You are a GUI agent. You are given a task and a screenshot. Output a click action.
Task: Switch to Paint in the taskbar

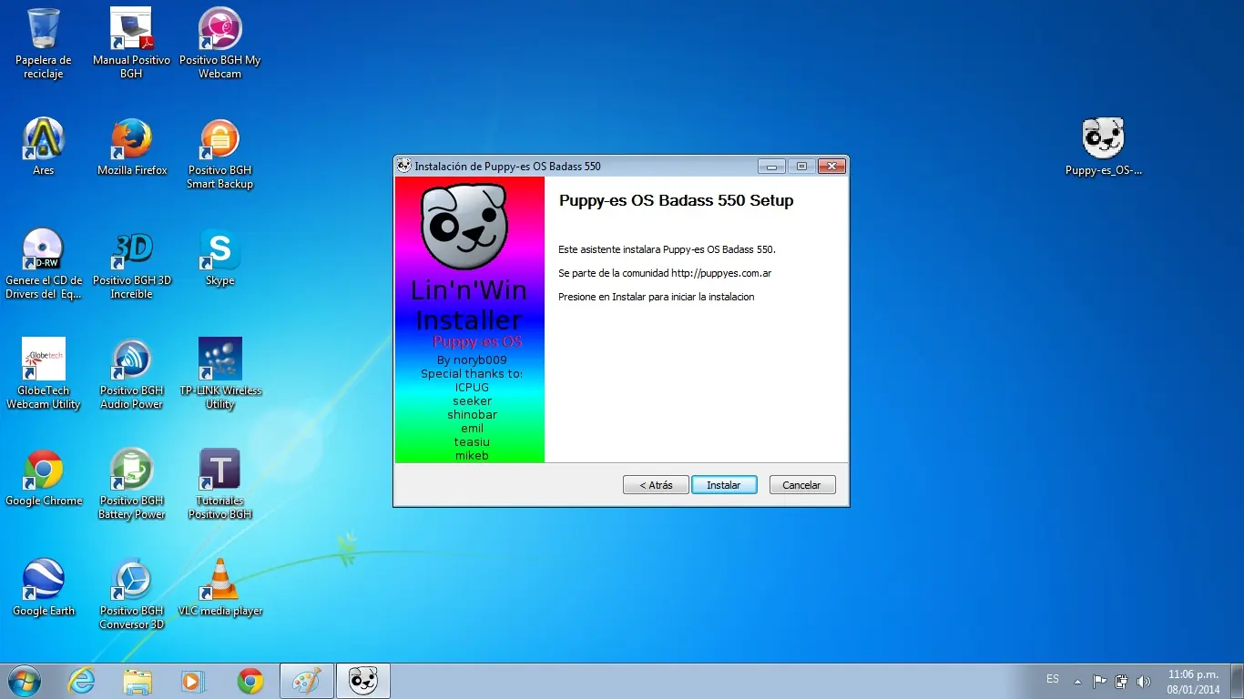coord(307,681)
